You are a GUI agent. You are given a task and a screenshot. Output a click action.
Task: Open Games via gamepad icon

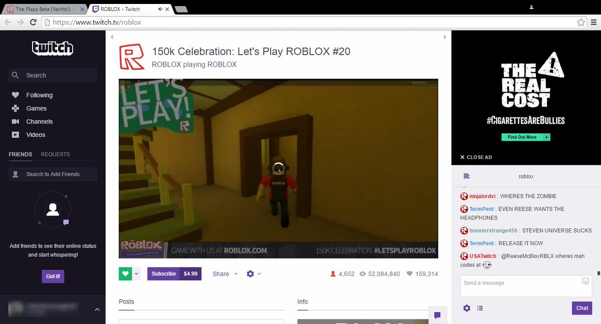16,108
